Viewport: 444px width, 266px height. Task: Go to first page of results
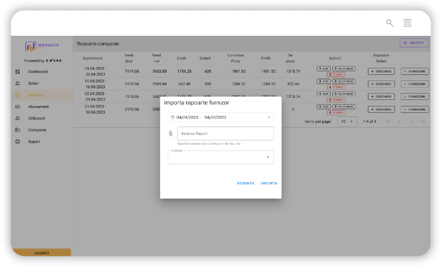tap(388, 121)
